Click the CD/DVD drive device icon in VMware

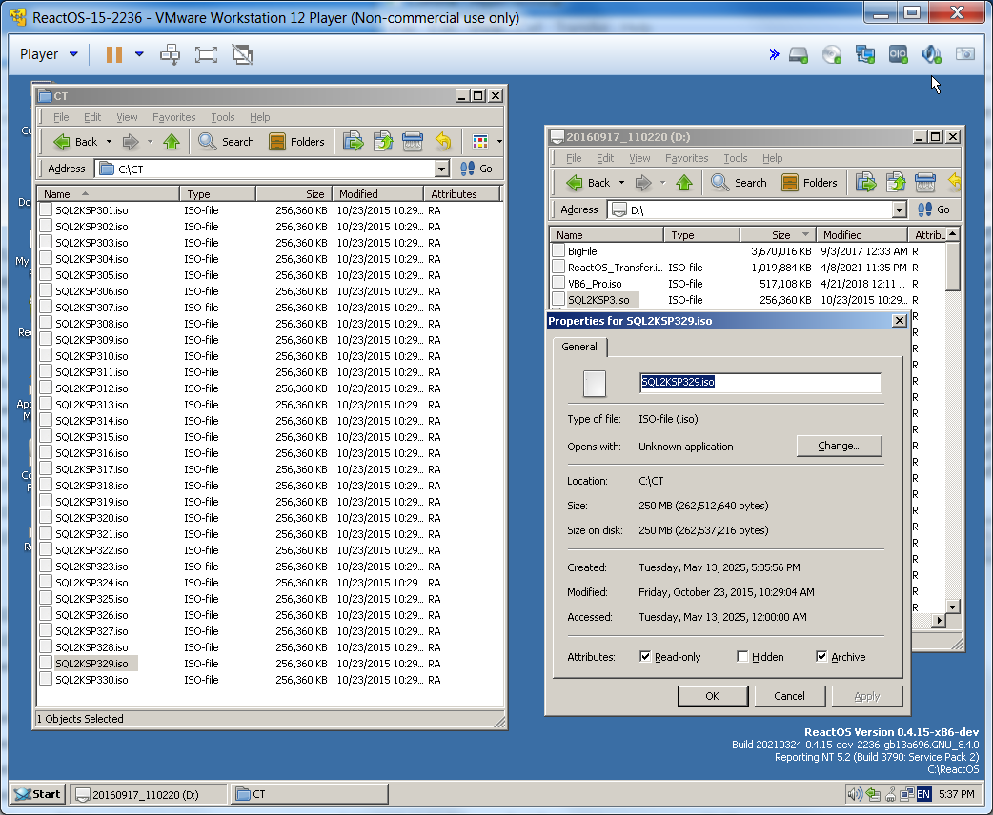832,55
